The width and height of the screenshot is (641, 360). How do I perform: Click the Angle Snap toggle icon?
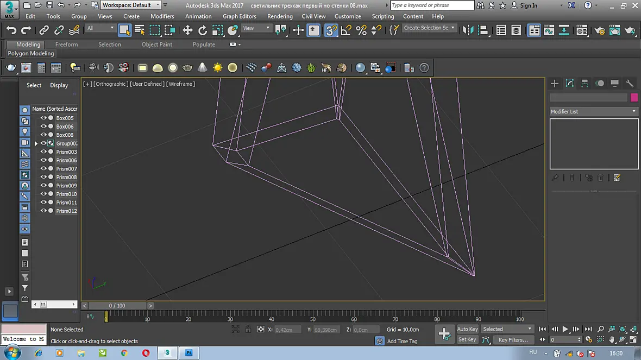346,30
